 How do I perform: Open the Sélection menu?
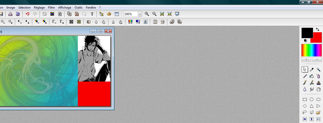click(x=24, y=8)
